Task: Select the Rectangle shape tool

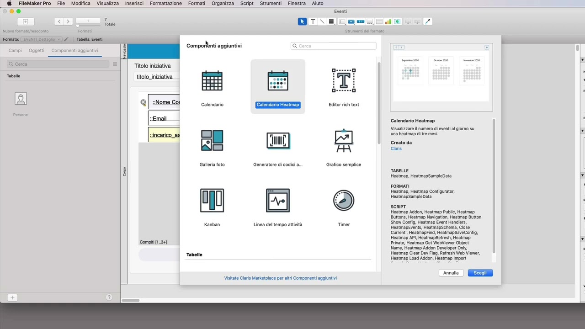Action: pyautogui.click(x=331, y=21)
